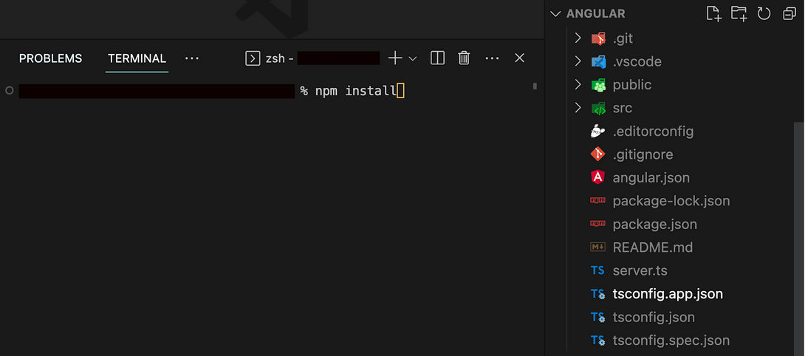Split the terminal panel
This screenshot has width=805, height=356.
pyautogui.click(x=437, y=58)
